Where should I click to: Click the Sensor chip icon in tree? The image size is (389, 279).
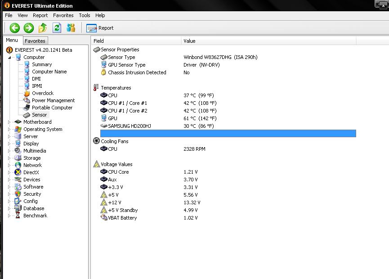27,115
